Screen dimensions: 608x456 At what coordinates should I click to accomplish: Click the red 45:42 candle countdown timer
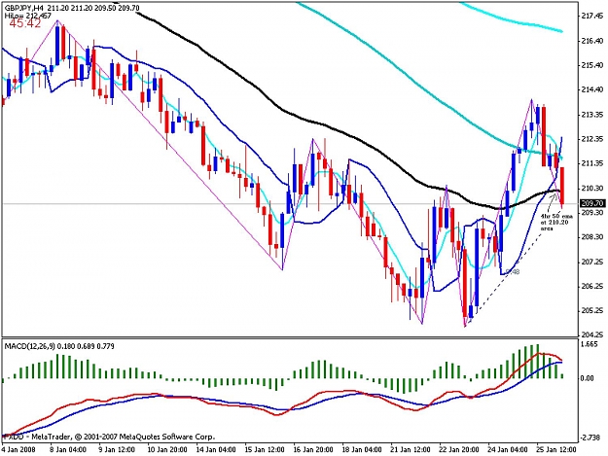(25, 23)
